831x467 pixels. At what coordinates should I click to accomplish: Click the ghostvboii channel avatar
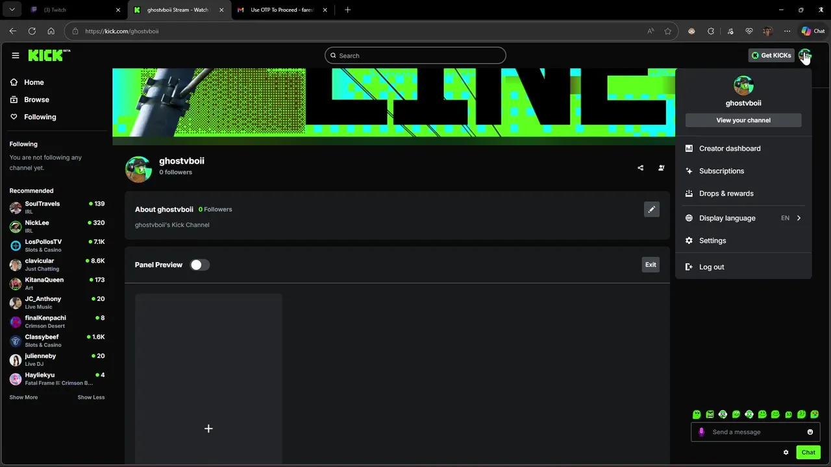coord(138,169)
